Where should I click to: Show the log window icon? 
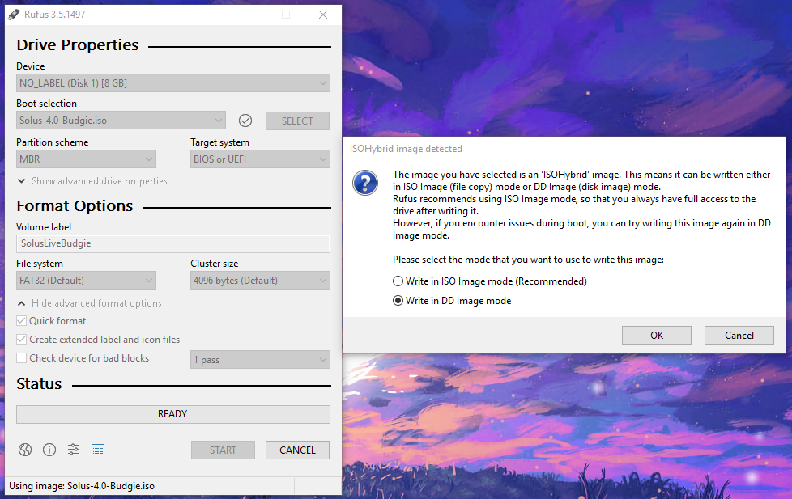[x=98, y=450]
